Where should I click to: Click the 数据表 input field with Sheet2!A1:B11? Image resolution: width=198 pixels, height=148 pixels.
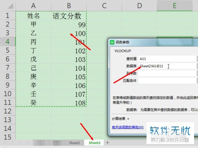click(168, 66)
